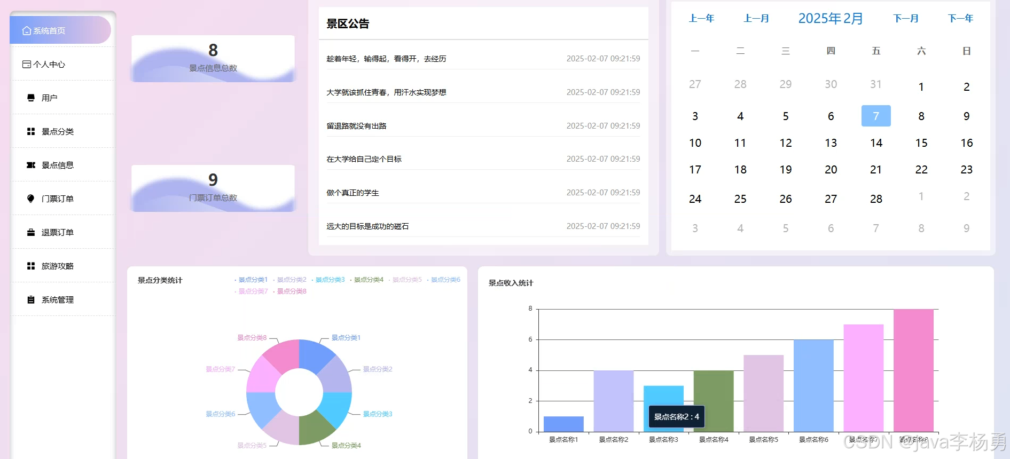Open the 系统首页 menu item
The image size is (1010, 459).
(x=60, y=30)
